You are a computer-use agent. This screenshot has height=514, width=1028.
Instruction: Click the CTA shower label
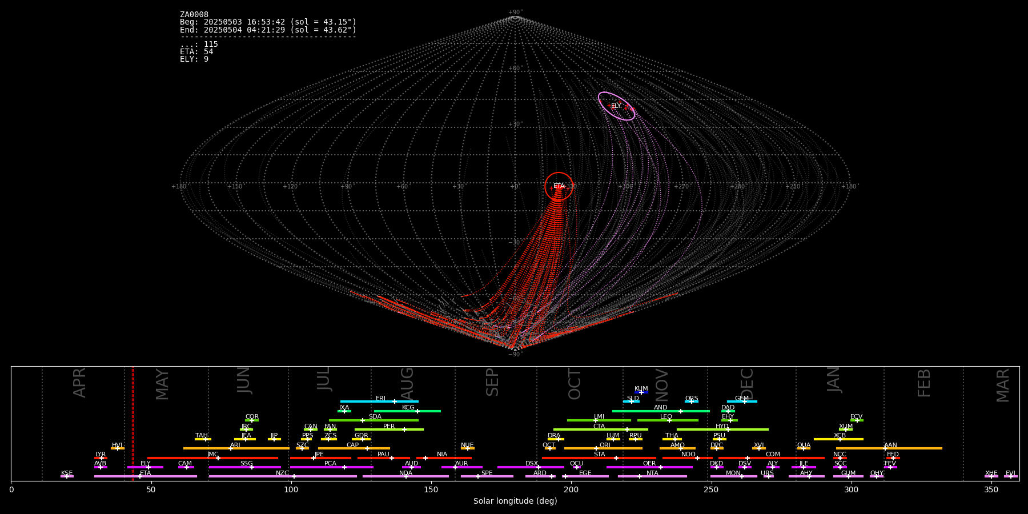coord(599,427)
